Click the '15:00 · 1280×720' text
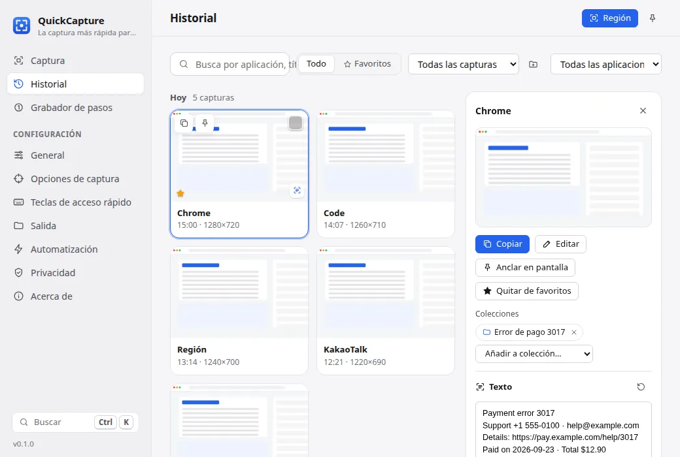This screenshot has width=680, height=457. (x=208, y=225)
